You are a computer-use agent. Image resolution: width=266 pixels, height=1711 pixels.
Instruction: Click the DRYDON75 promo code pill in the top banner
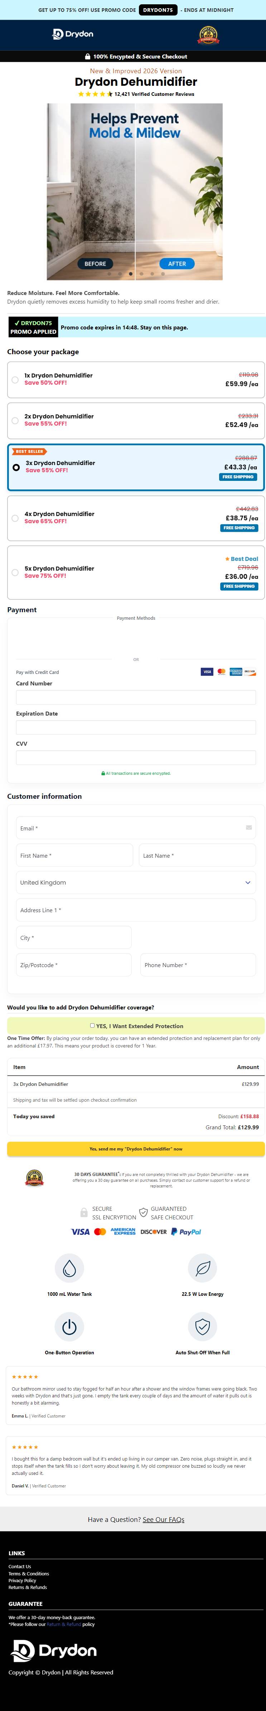(158, 10)
